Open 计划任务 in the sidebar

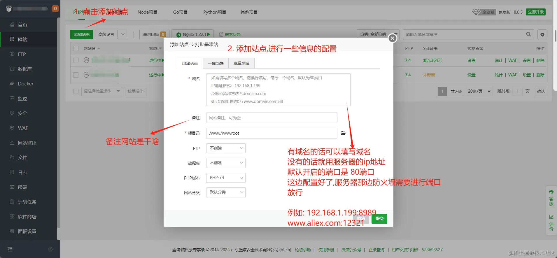coord(27,202)
